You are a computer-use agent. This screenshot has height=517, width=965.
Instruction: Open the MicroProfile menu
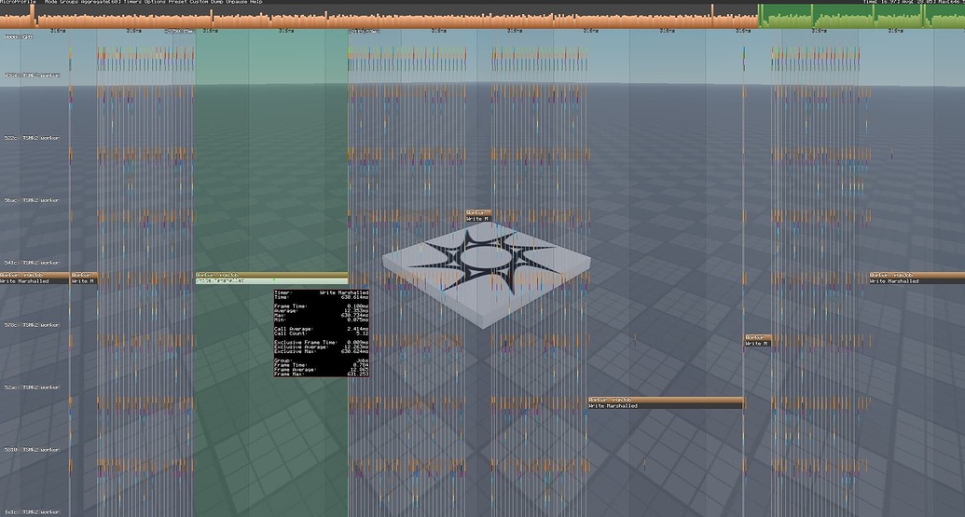[19, 2]
